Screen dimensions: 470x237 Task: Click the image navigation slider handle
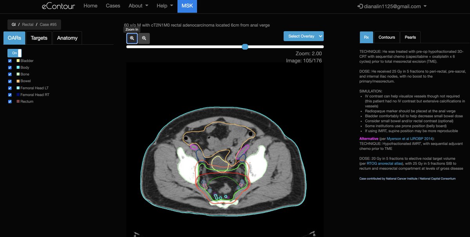click(x=245, y=47)
